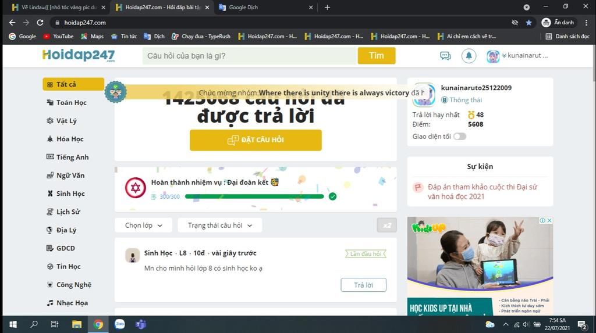The width and height of the screenshot is (596, 333).
Task: Click the Hóa Học flask icon
Action: coord(50,139)
